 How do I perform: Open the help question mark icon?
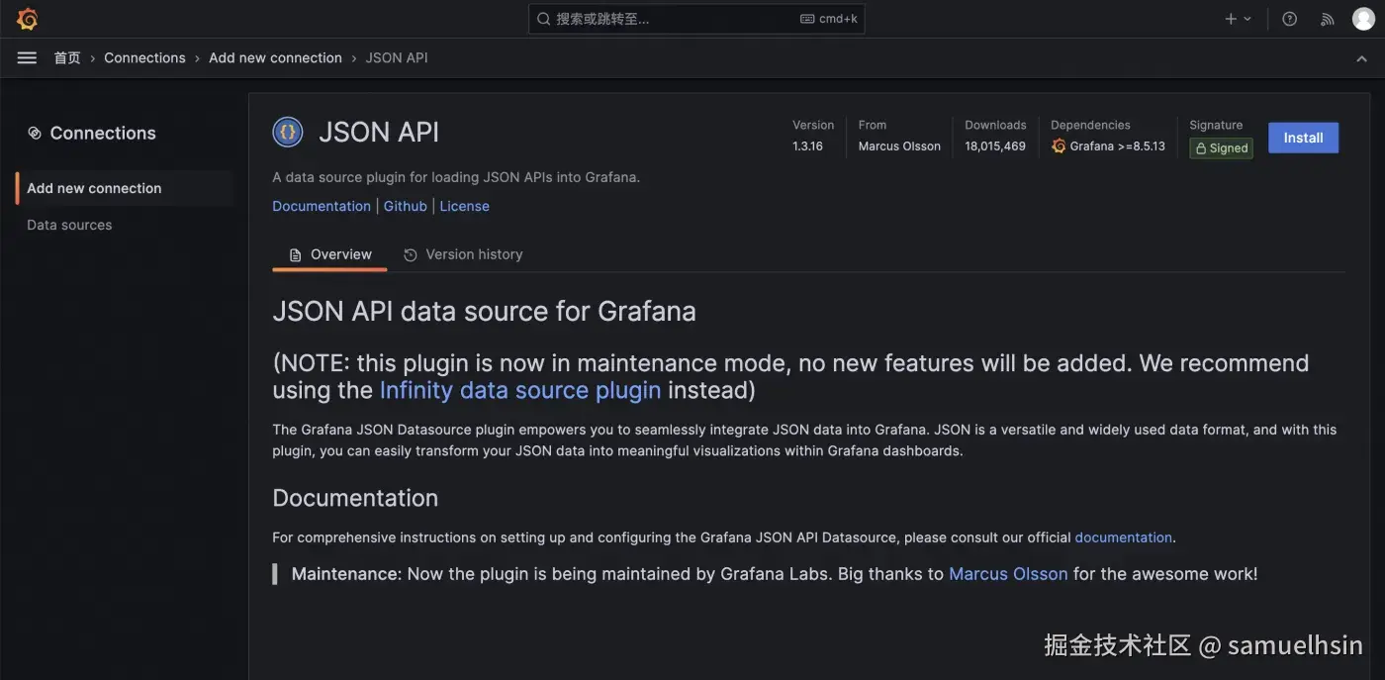coord(1289,19)
